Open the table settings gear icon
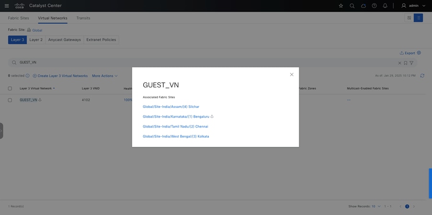The image size is (432, 215). [x=419, y=53]
